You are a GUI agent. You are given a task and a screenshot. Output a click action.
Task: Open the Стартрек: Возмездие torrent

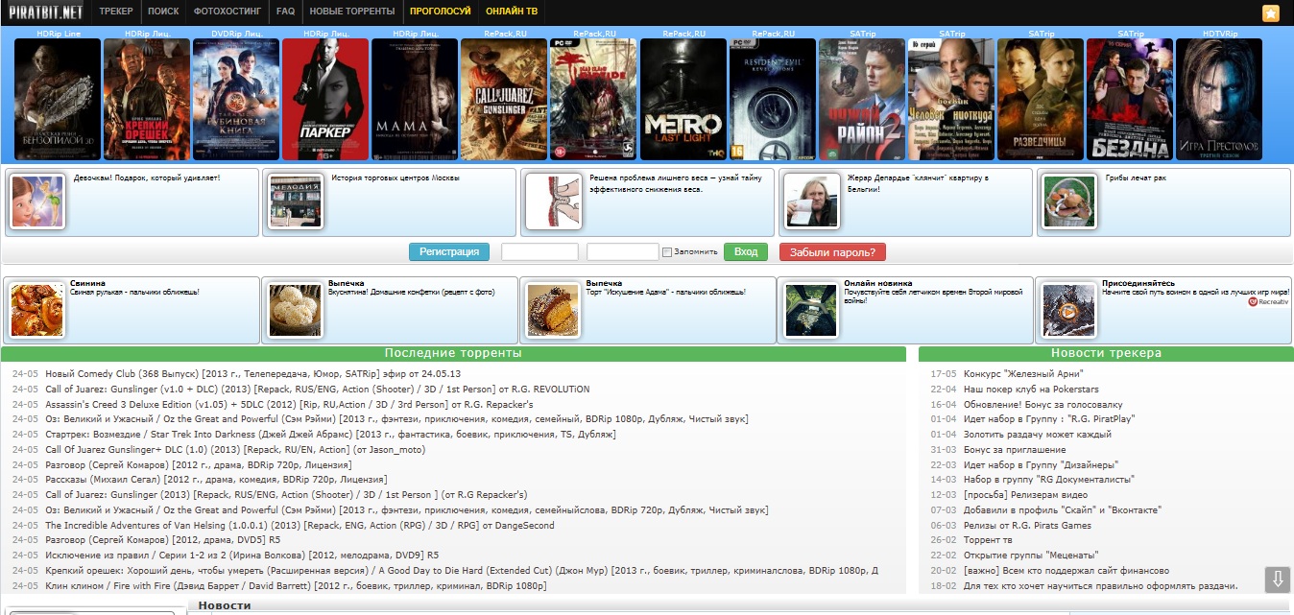(x=330, y=435)
